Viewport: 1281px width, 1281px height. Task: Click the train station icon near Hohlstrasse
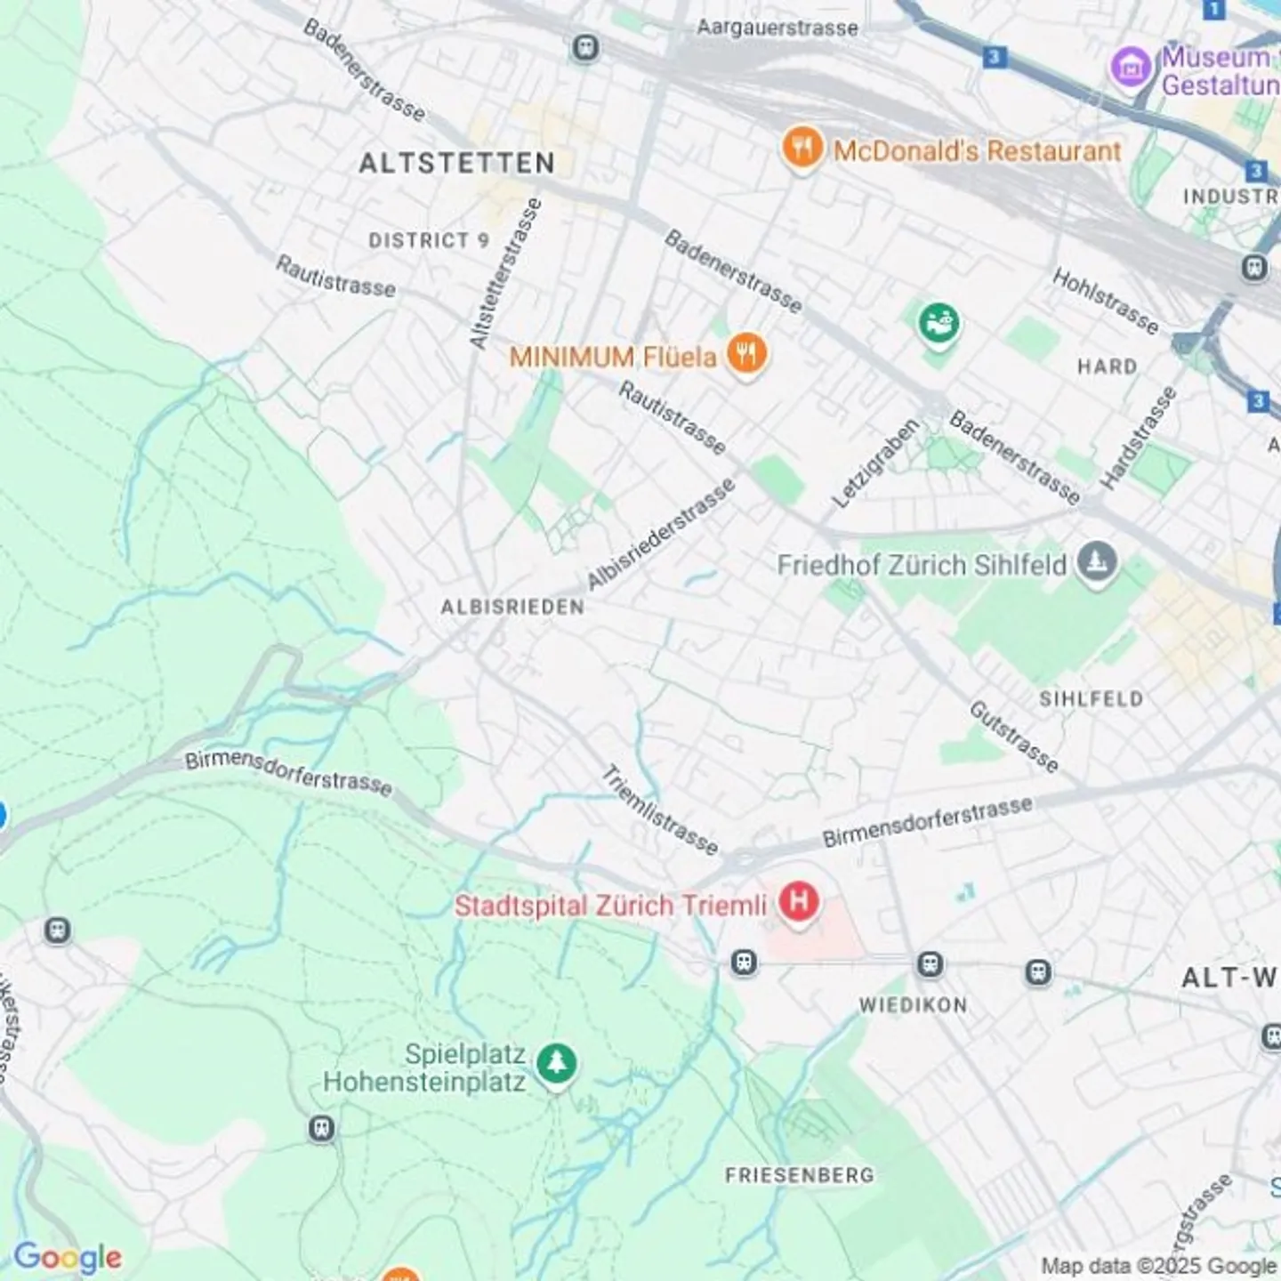click(1254, 267)
